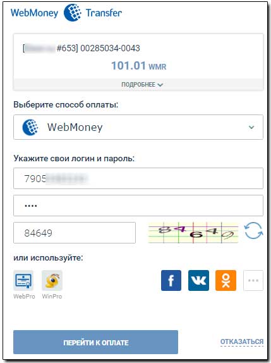Image resolution: width=271 pixels, height=363 pixels.
Task: Focus the password input field
Action: click(x=138, y=206)
